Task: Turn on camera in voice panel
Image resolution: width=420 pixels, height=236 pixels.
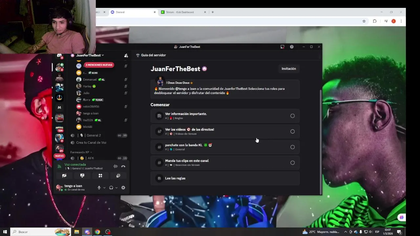Action: coord(64,176)
